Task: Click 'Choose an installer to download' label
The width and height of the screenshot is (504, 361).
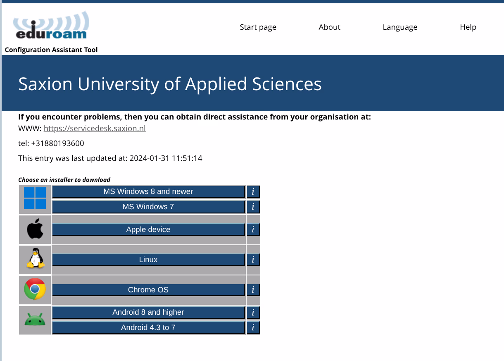Action: tap(64, 180)
